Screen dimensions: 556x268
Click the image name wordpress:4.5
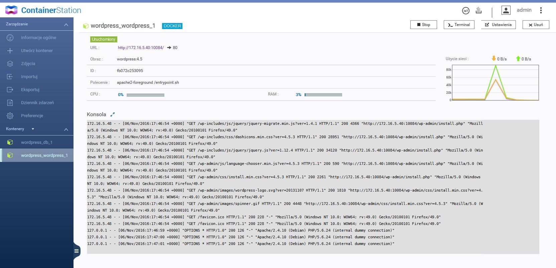coord(130,59)
